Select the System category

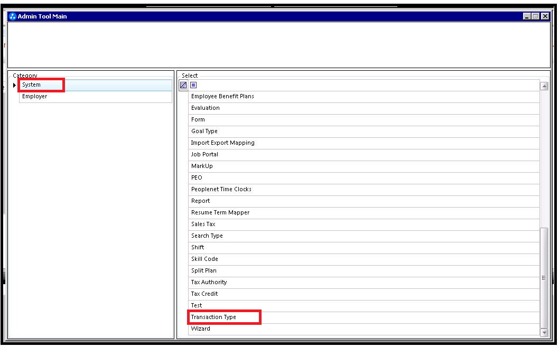click(32, 85)
